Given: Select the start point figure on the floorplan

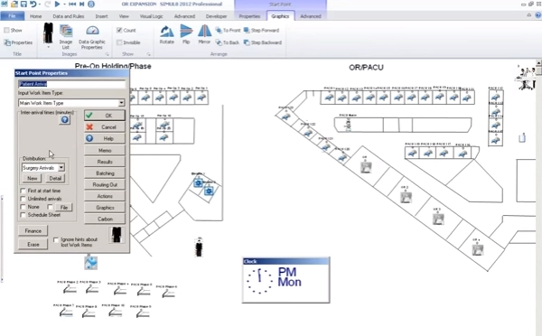Looking at the screenshot, I should (x=199, y=248).
